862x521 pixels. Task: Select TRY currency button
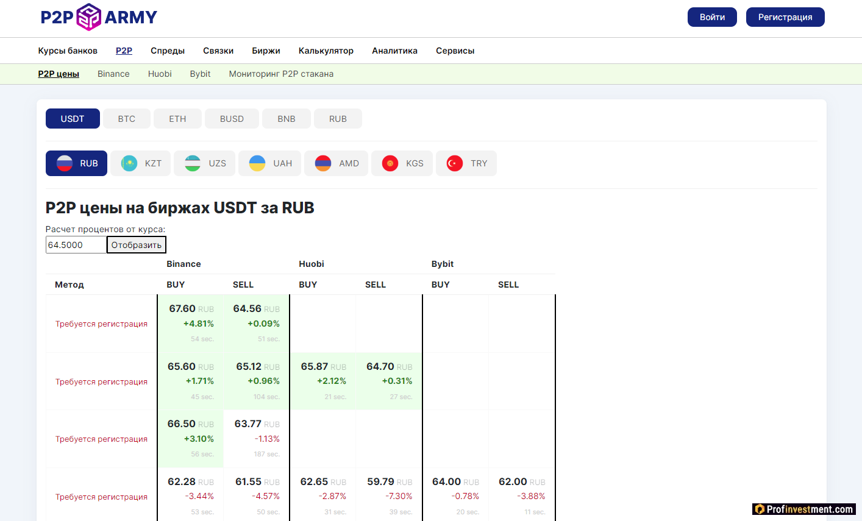466,163
